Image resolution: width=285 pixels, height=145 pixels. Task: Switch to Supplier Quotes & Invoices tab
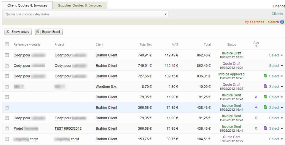coord(80,5)
